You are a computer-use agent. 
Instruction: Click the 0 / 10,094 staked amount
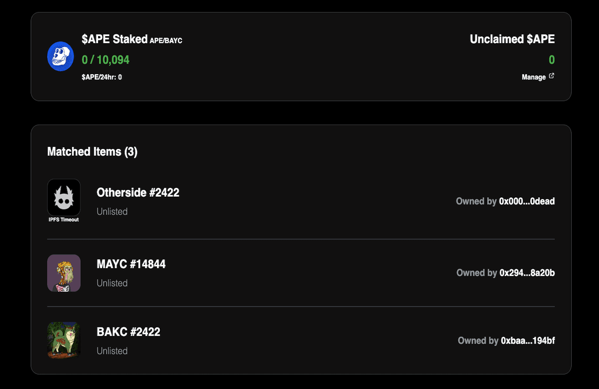pos(105,60)
